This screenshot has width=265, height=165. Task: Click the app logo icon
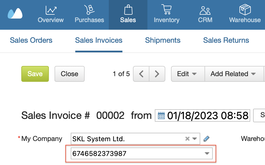point(15,14)
